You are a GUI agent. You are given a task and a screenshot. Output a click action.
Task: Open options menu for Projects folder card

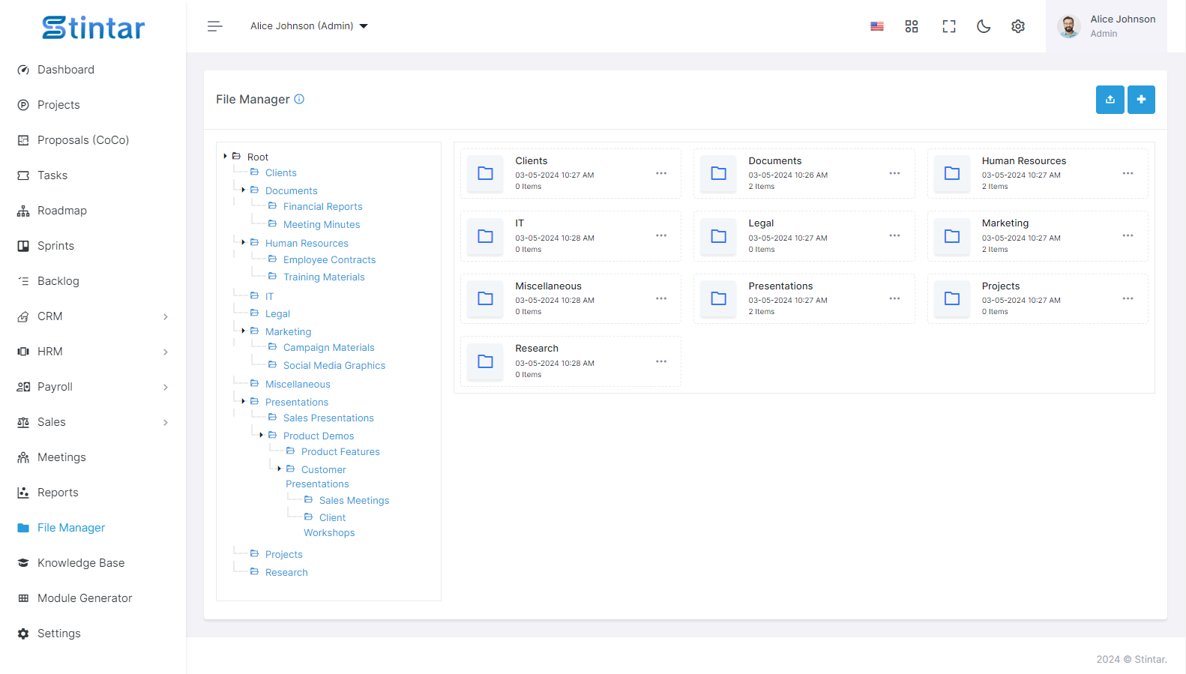click(x=1128, y=298)
